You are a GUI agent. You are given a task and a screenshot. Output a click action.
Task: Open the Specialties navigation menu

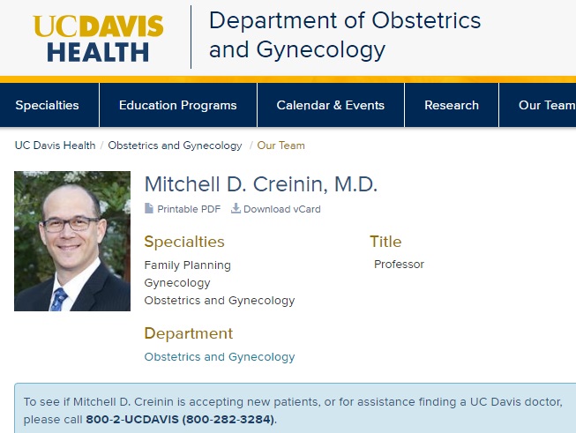coord(47,106)
